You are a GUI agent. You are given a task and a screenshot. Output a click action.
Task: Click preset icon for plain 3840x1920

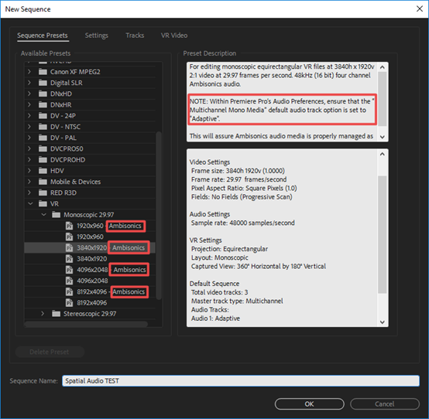coord(69,259)
